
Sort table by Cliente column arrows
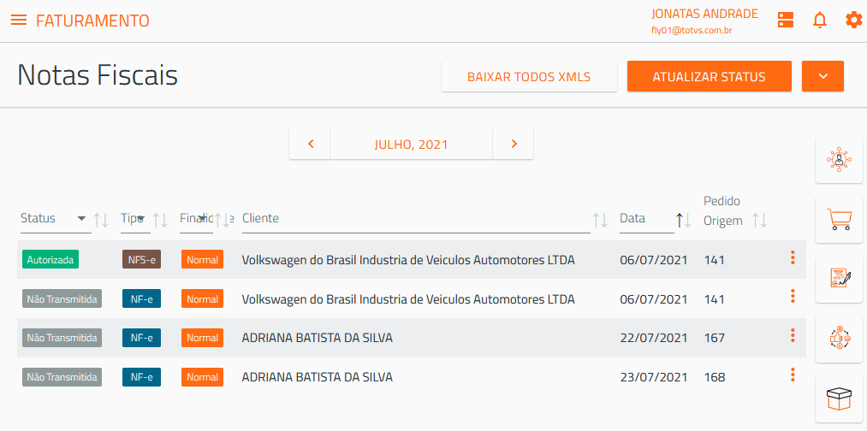[601, 221]
